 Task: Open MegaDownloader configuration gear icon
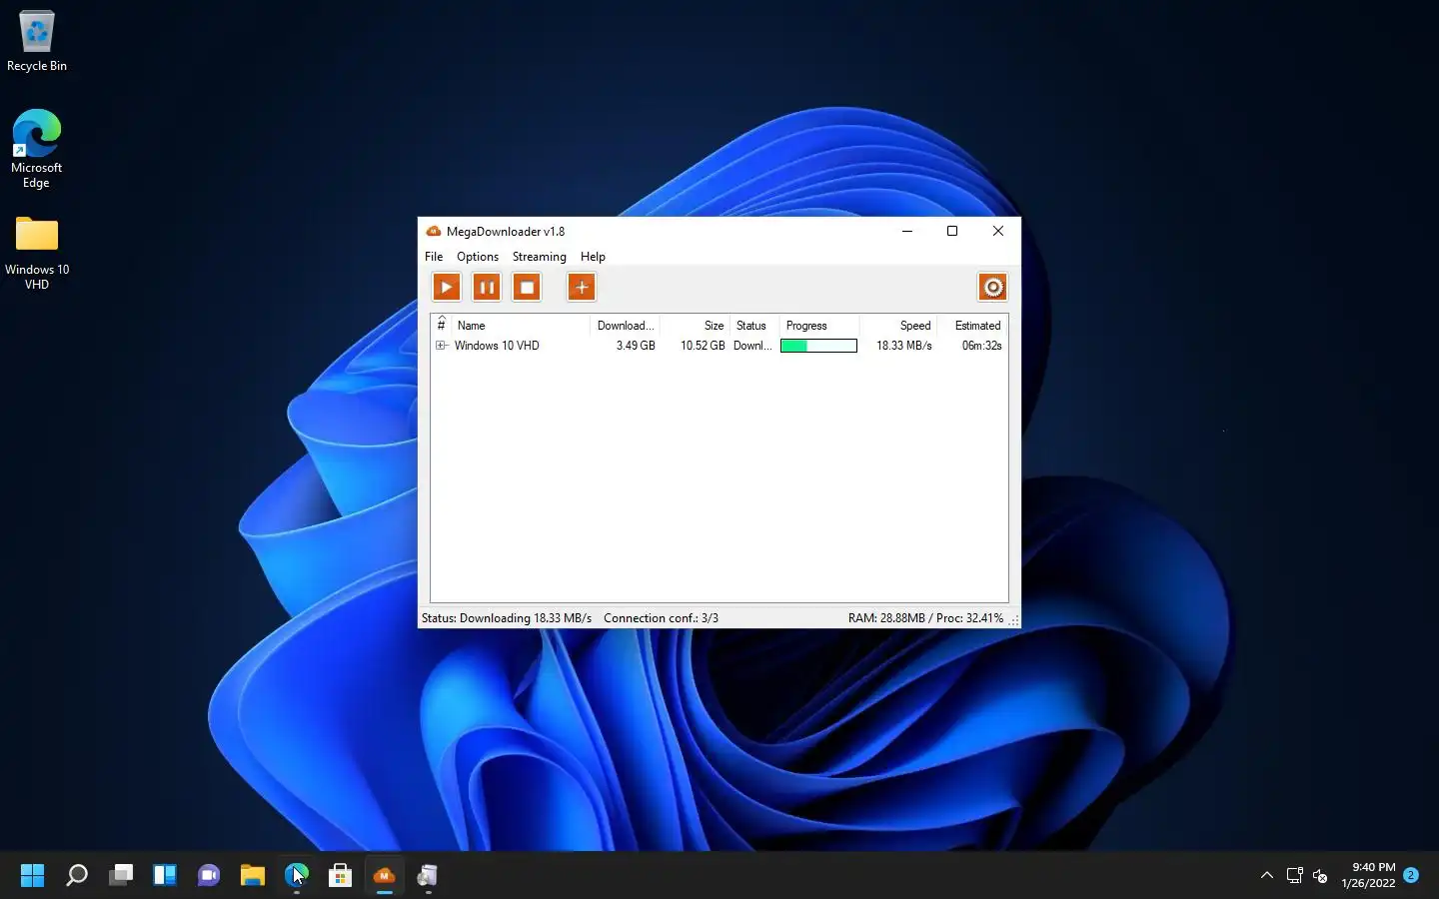click(992, 288)
